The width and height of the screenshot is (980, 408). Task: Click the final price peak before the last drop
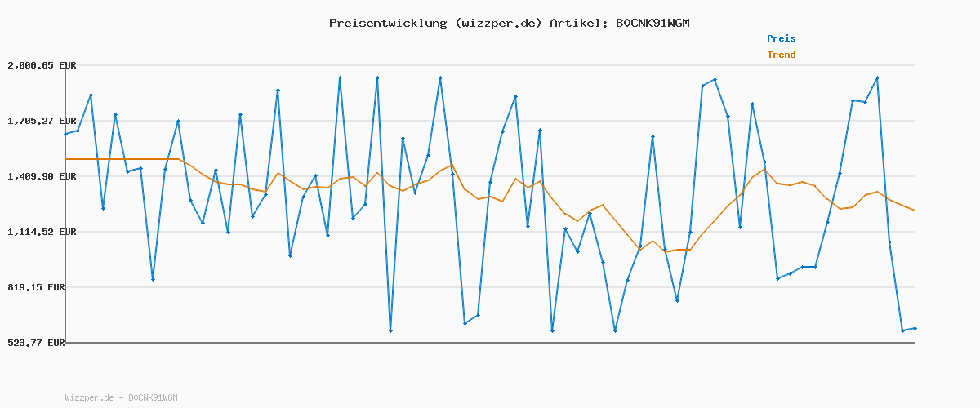coord(877,78)
